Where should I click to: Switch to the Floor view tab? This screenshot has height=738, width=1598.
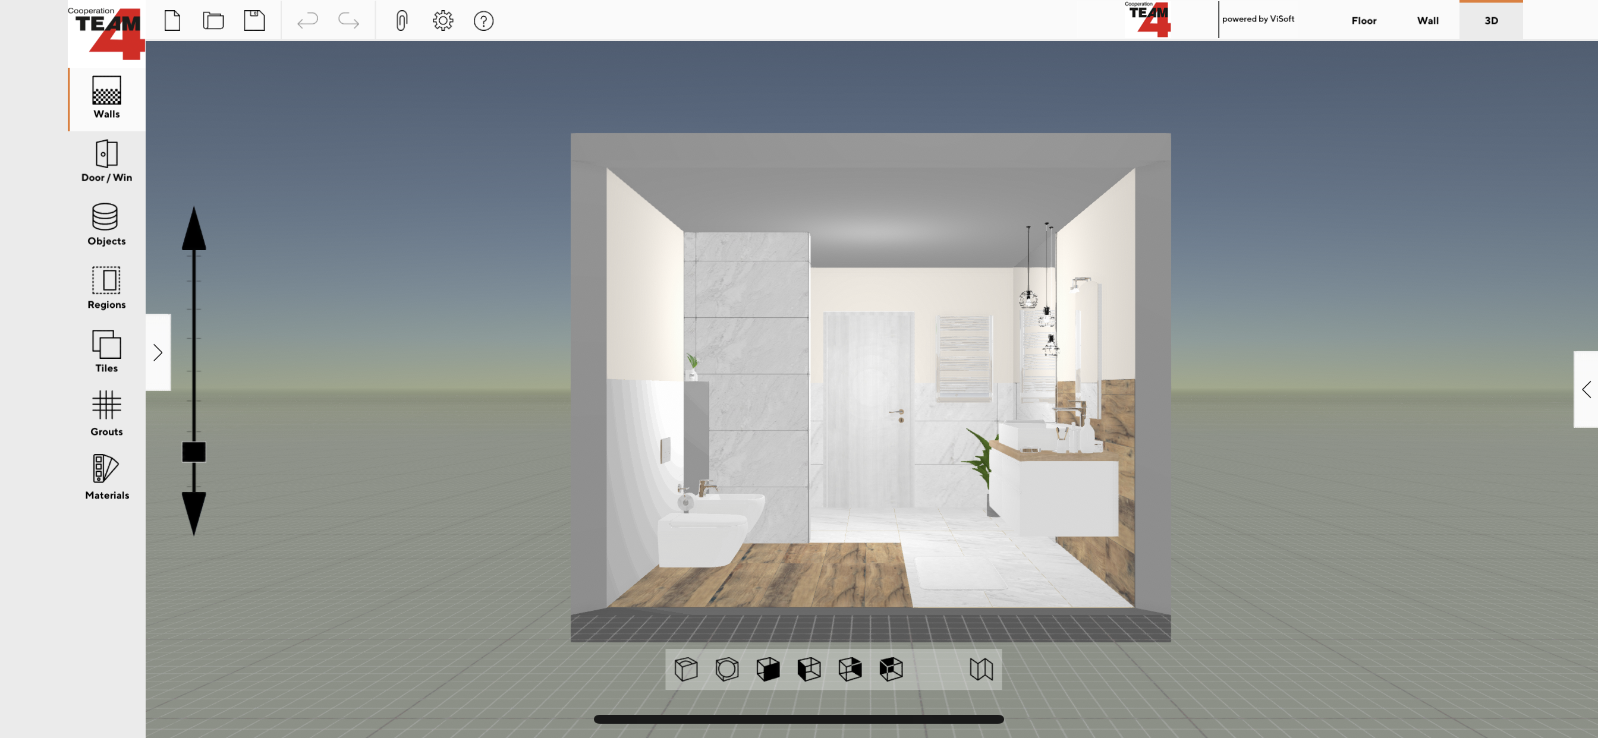pos(1364,20)
